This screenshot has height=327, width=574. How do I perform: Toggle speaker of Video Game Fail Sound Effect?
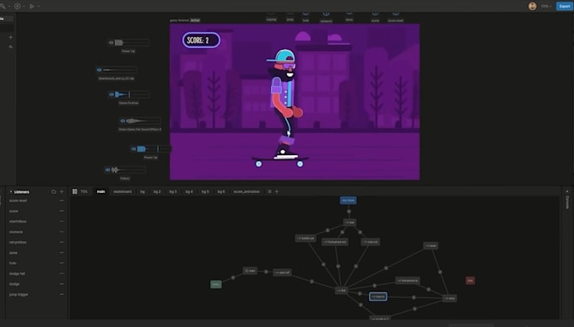tap(122, 121)
